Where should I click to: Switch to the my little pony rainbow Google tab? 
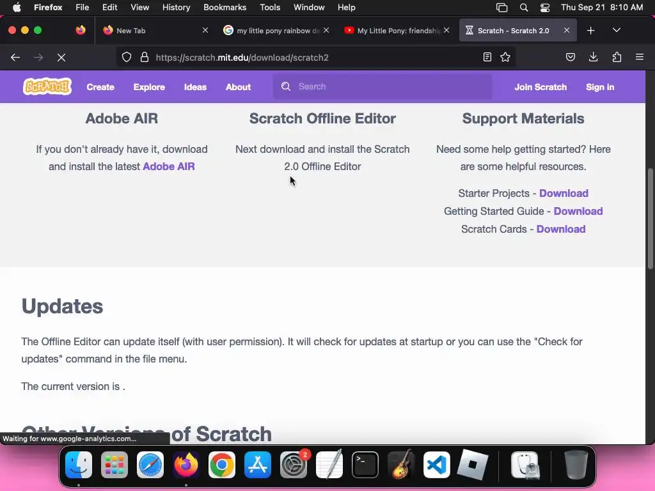pos(276,31)
